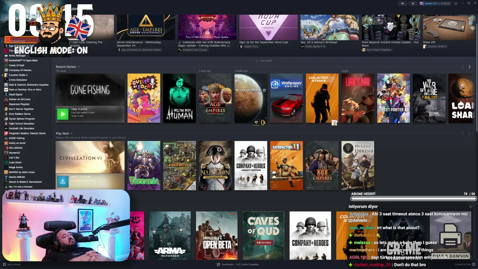478x269 pixels.
Task: Select MAVRIX by Matt Jones in list
Action: point(22,172)
